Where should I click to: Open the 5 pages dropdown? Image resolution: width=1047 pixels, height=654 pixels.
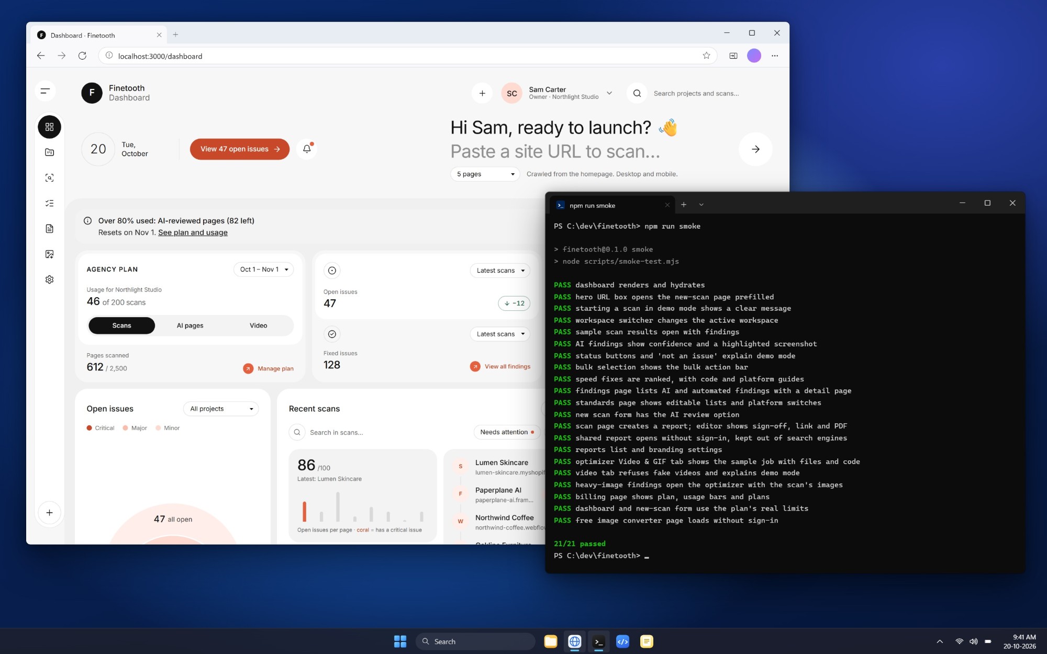click(x=485, y=174)
